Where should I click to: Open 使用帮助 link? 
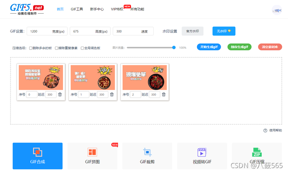tap(275, 130)
